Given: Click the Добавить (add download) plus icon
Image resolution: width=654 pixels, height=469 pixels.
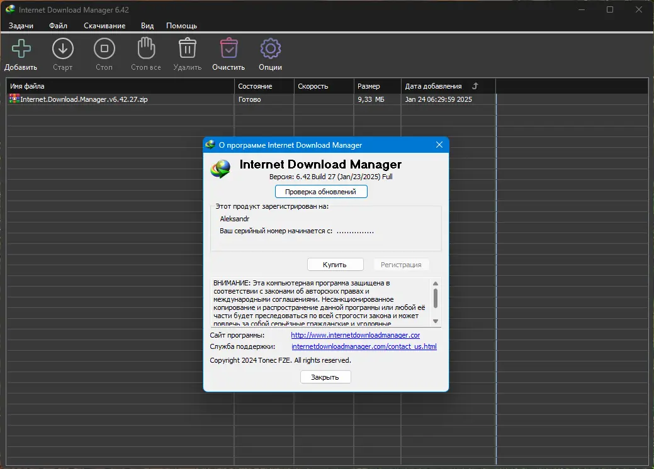Looking at the screenshot, I should pos(21,49).
